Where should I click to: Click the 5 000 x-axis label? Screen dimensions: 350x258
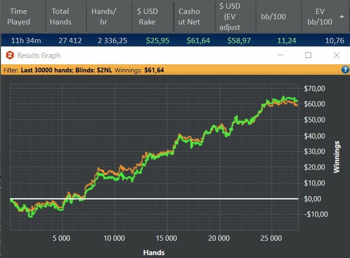[61, 238]
